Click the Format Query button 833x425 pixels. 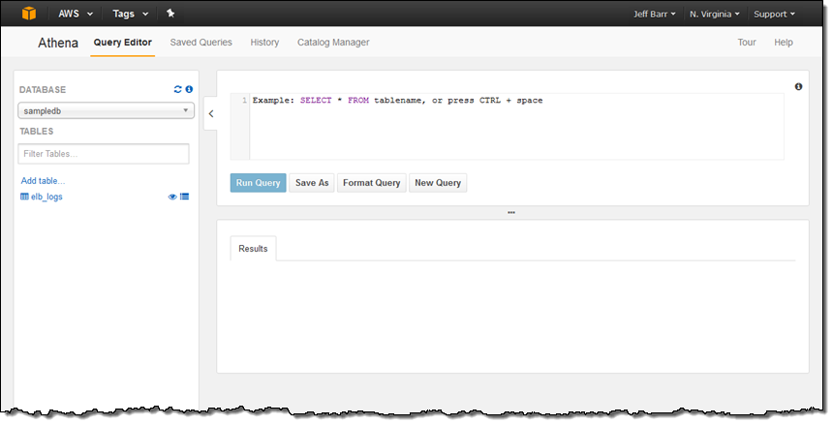371,183
